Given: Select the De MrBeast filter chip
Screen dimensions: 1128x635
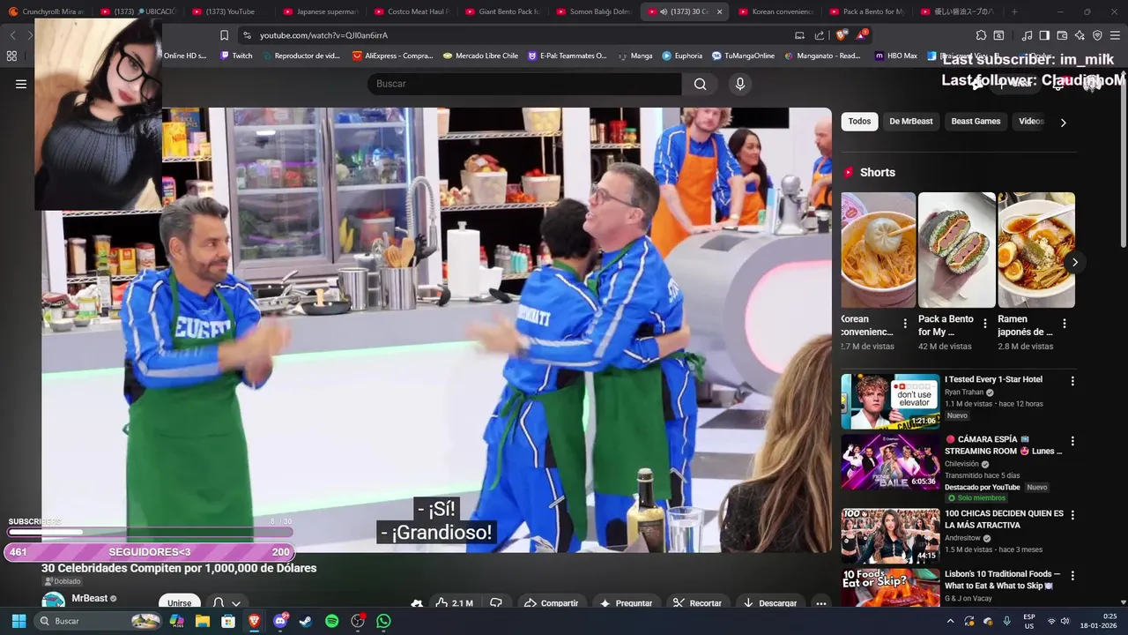Looking at the screenshot, I should 910,122.
